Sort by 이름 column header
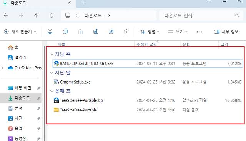The height and width of the screenshot is (141, 246). [x=61, y=44]
